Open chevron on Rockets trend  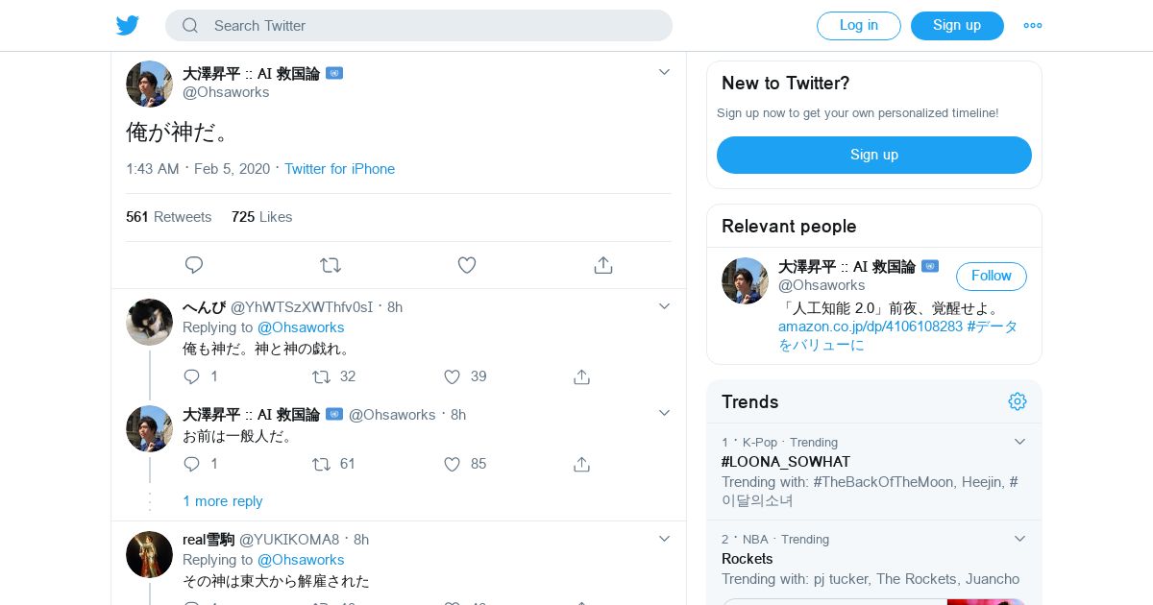click(x=1019, y=539)
